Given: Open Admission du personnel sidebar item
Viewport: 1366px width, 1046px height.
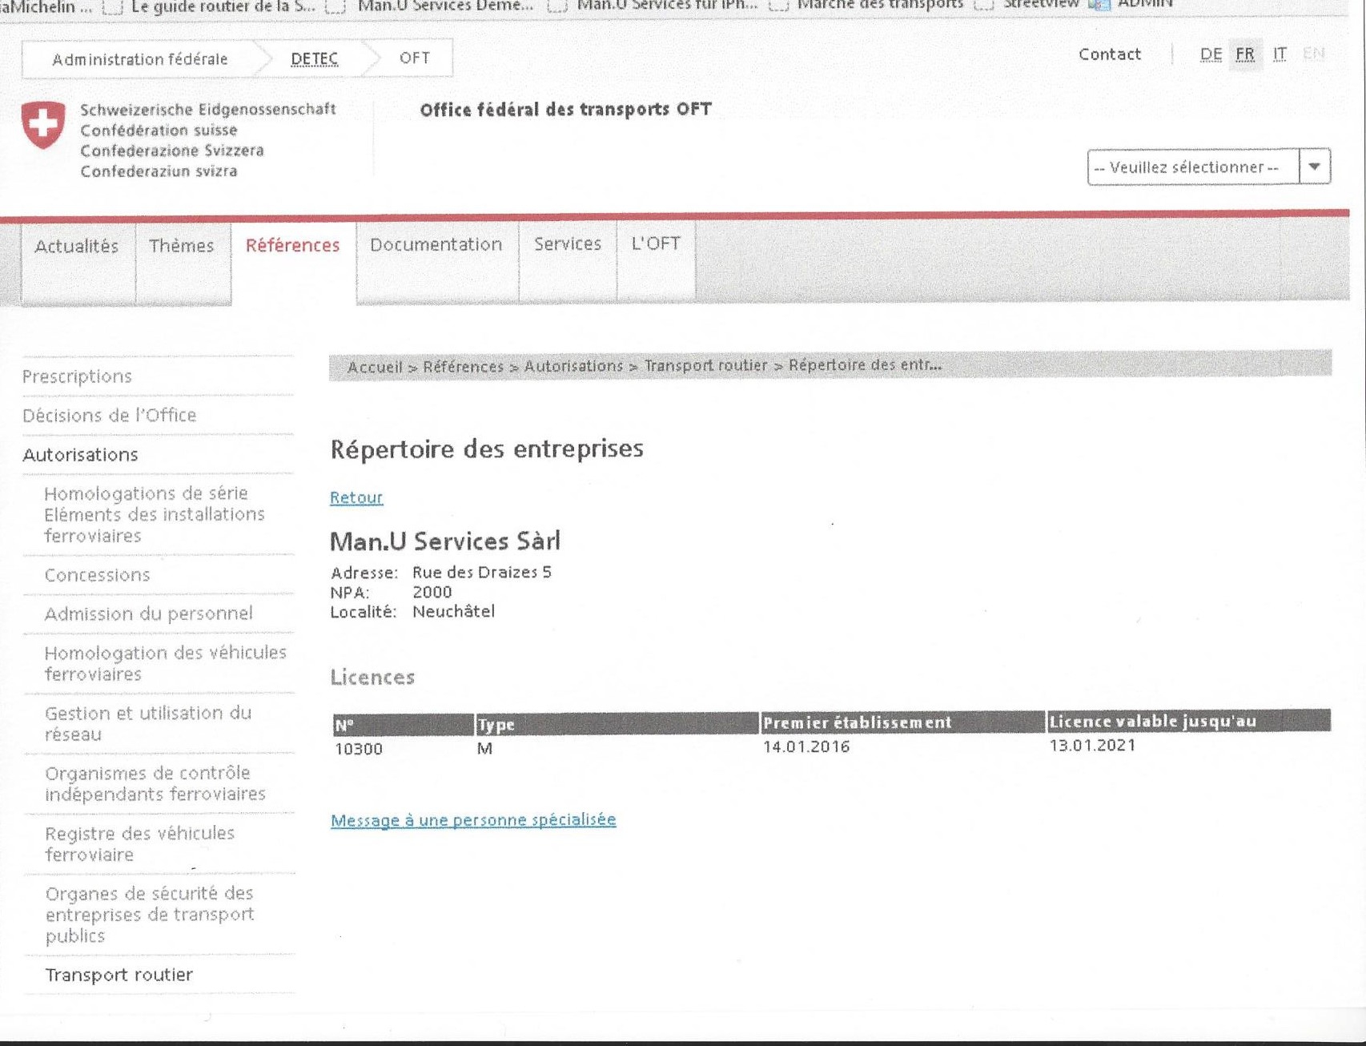Looking at the screenshot, I should [x=149, y=614].
